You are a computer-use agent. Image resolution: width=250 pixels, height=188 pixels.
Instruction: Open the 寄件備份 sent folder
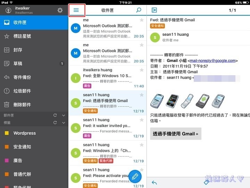pos(34,77)
